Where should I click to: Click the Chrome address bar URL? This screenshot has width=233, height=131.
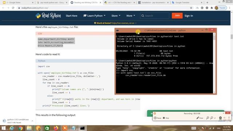(x=35, y=8)
